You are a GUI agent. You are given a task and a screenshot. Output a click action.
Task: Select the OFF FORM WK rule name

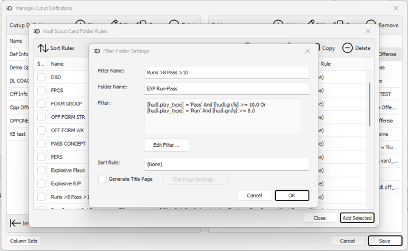68,130
